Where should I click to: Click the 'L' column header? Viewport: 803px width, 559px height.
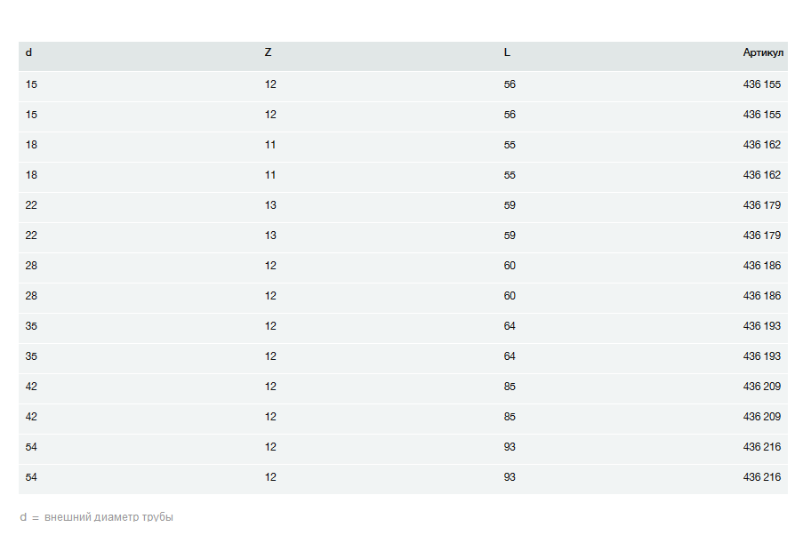(x=507, y=52)
